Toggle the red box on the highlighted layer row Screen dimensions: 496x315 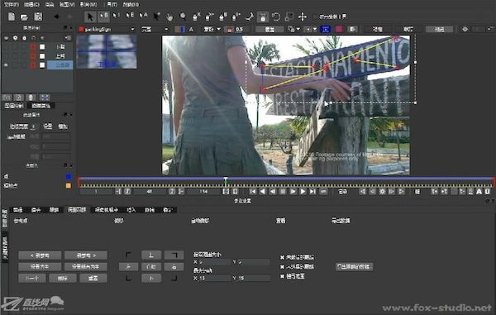(33, 65)
